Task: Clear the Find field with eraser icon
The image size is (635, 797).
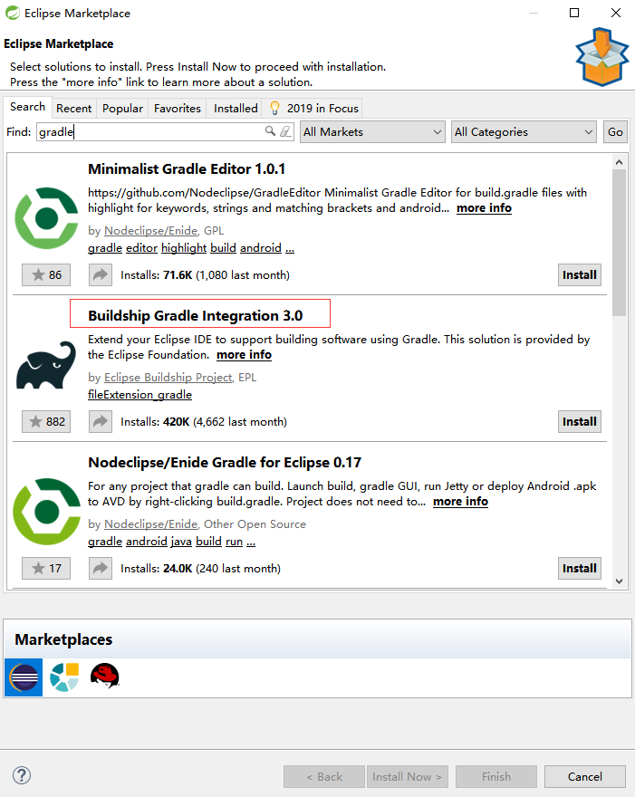Action: (285, 131)
